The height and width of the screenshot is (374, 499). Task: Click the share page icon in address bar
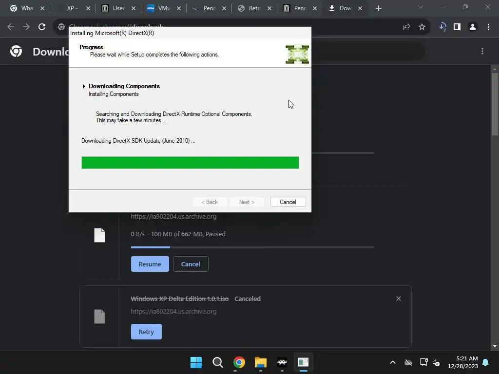[406, 27]
